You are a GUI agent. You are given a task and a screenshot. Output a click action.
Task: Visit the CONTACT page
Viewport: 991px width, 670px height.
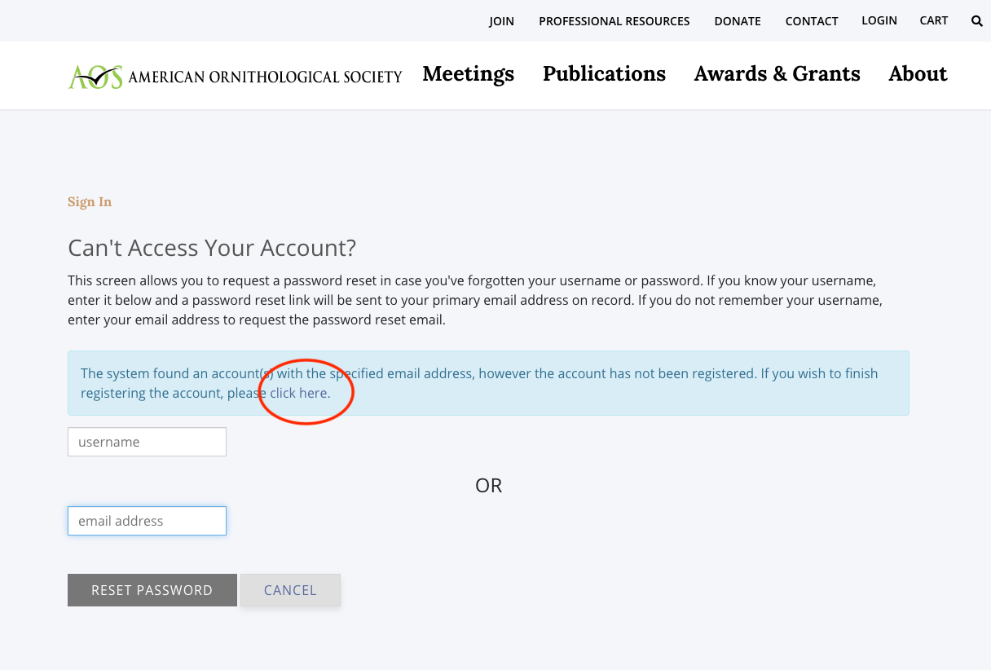(811, 21)
